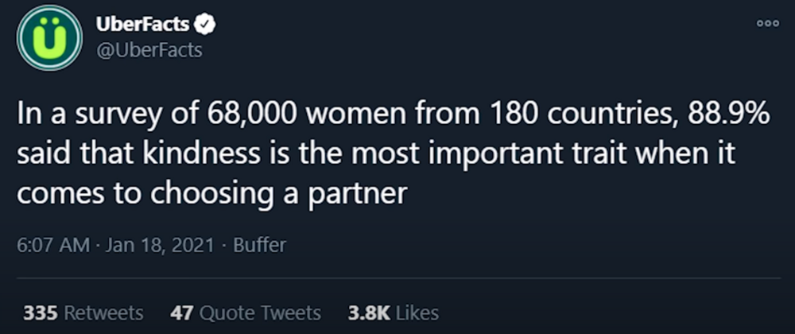Open the Buffer source label
This screenshot has height=334, width=795.
(x=260, y=245)
